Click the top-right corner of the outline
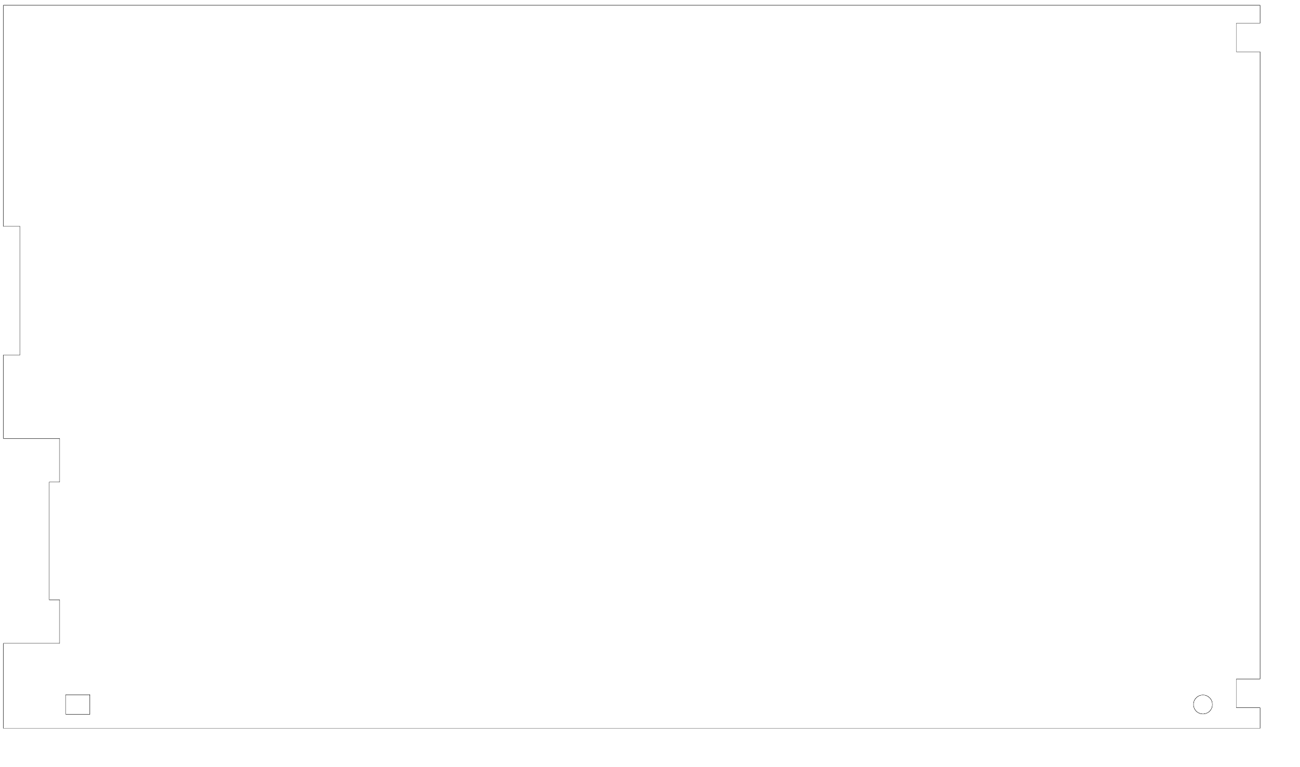 1260,5
